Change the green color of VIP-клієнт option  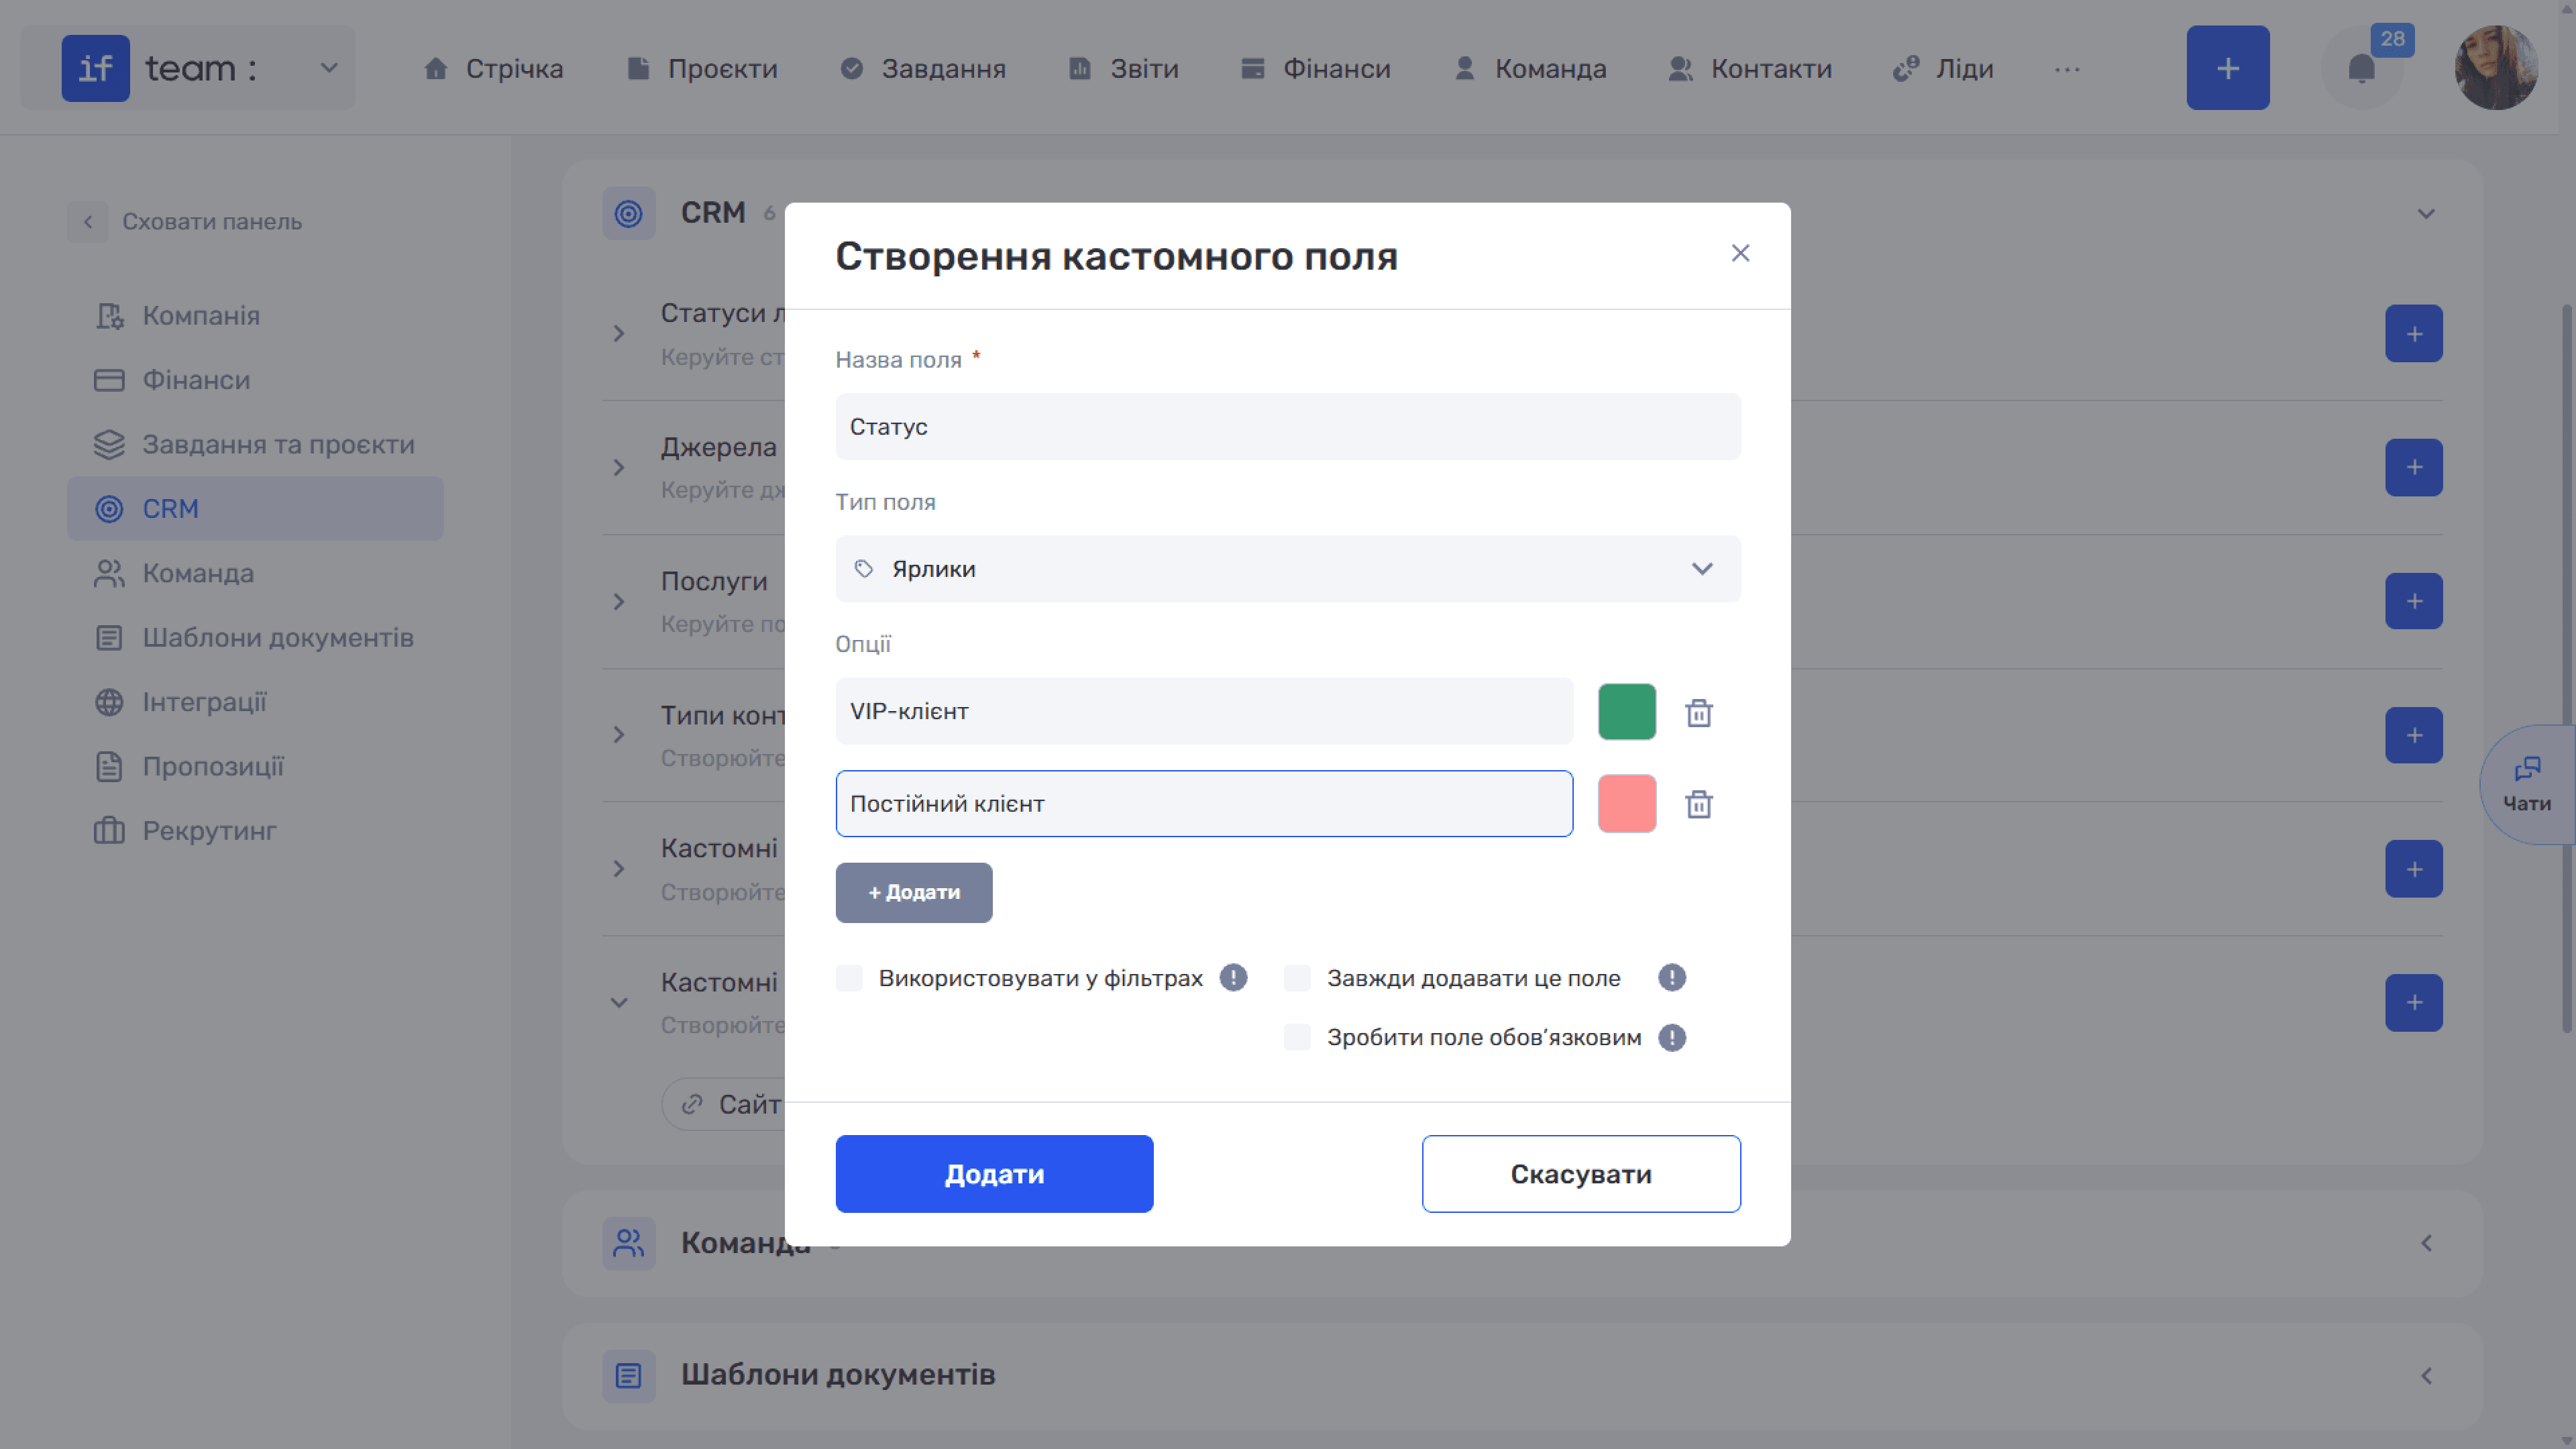[1627, 712]
